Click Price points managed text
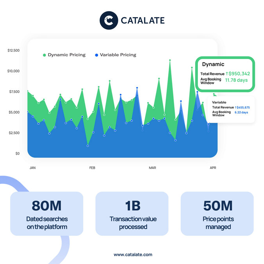 coord(218,223)
